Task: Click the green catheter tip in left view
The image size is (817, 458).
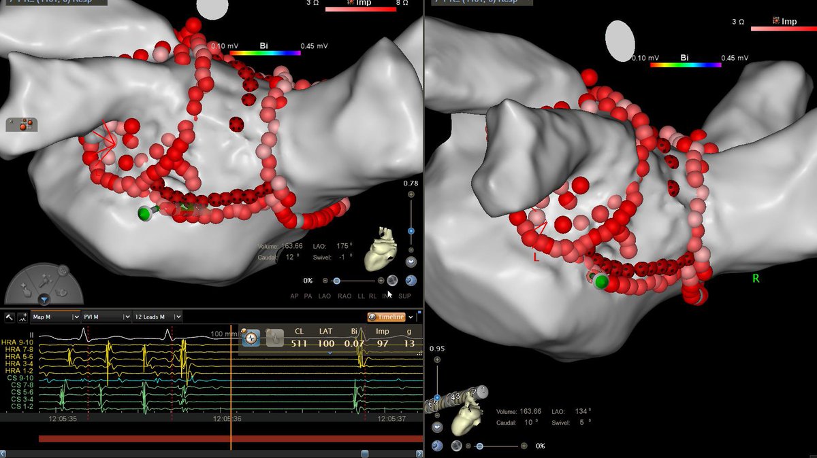Action: [x=144, y=214]
